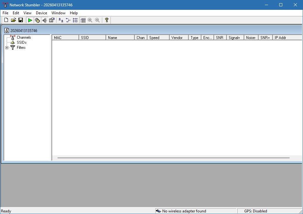Image resolution: width=303 pixels, height=214 pixels.
Task: Save the capture using the floppy disk icon
Action: point(21,20)
